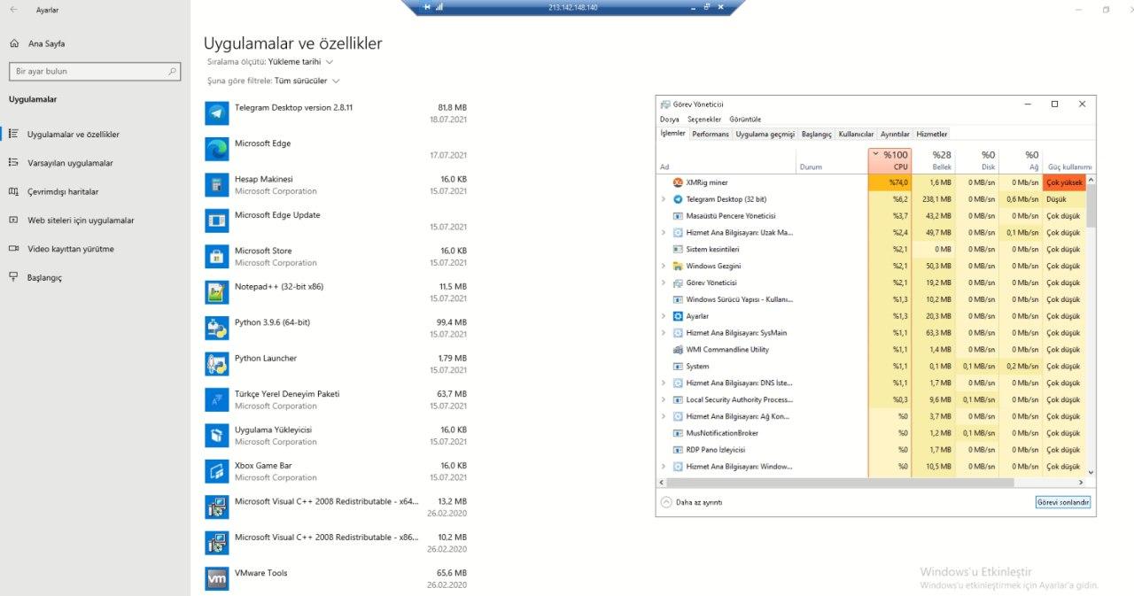
Task: Open the Dosya menu in Task Manager
Action: pos(670,120)
